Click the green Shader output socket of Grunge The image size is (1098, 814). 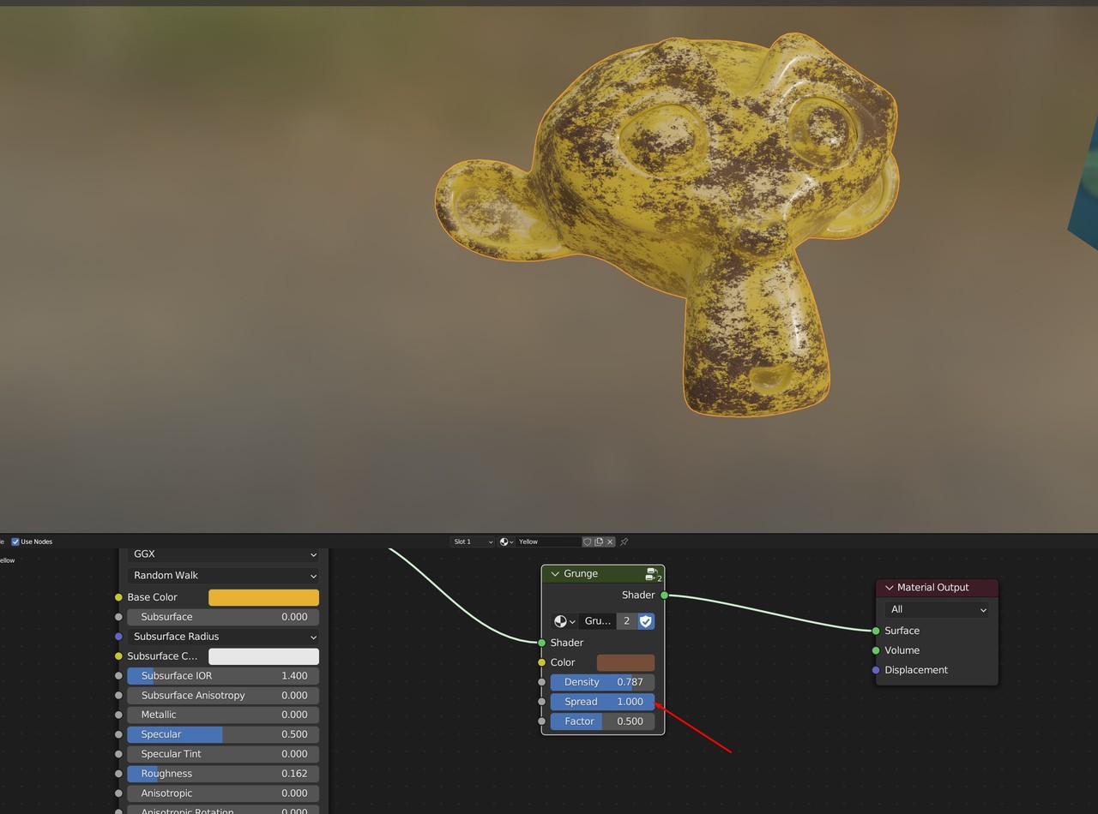(665, 595)
